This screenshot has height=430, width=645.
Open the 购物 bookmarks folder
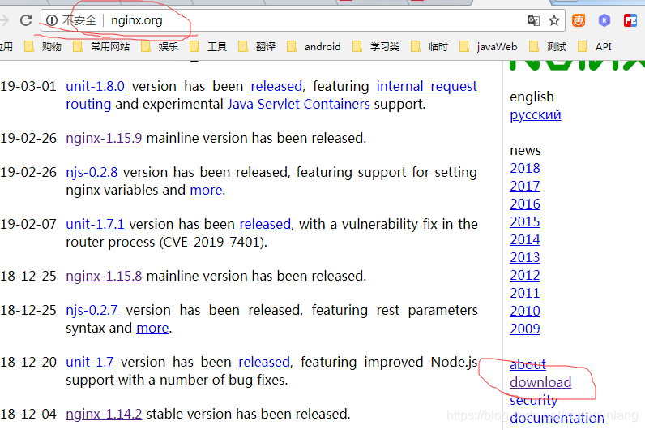pyautogui.click(x=43, y=46)
